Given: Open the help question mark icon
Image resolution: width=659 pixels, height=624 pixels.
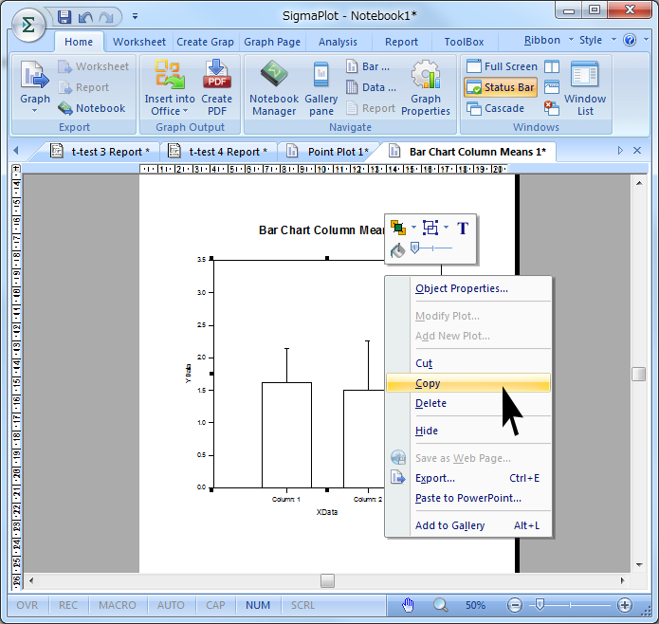Looking at the screenshot, I should (x=630, y=40).
